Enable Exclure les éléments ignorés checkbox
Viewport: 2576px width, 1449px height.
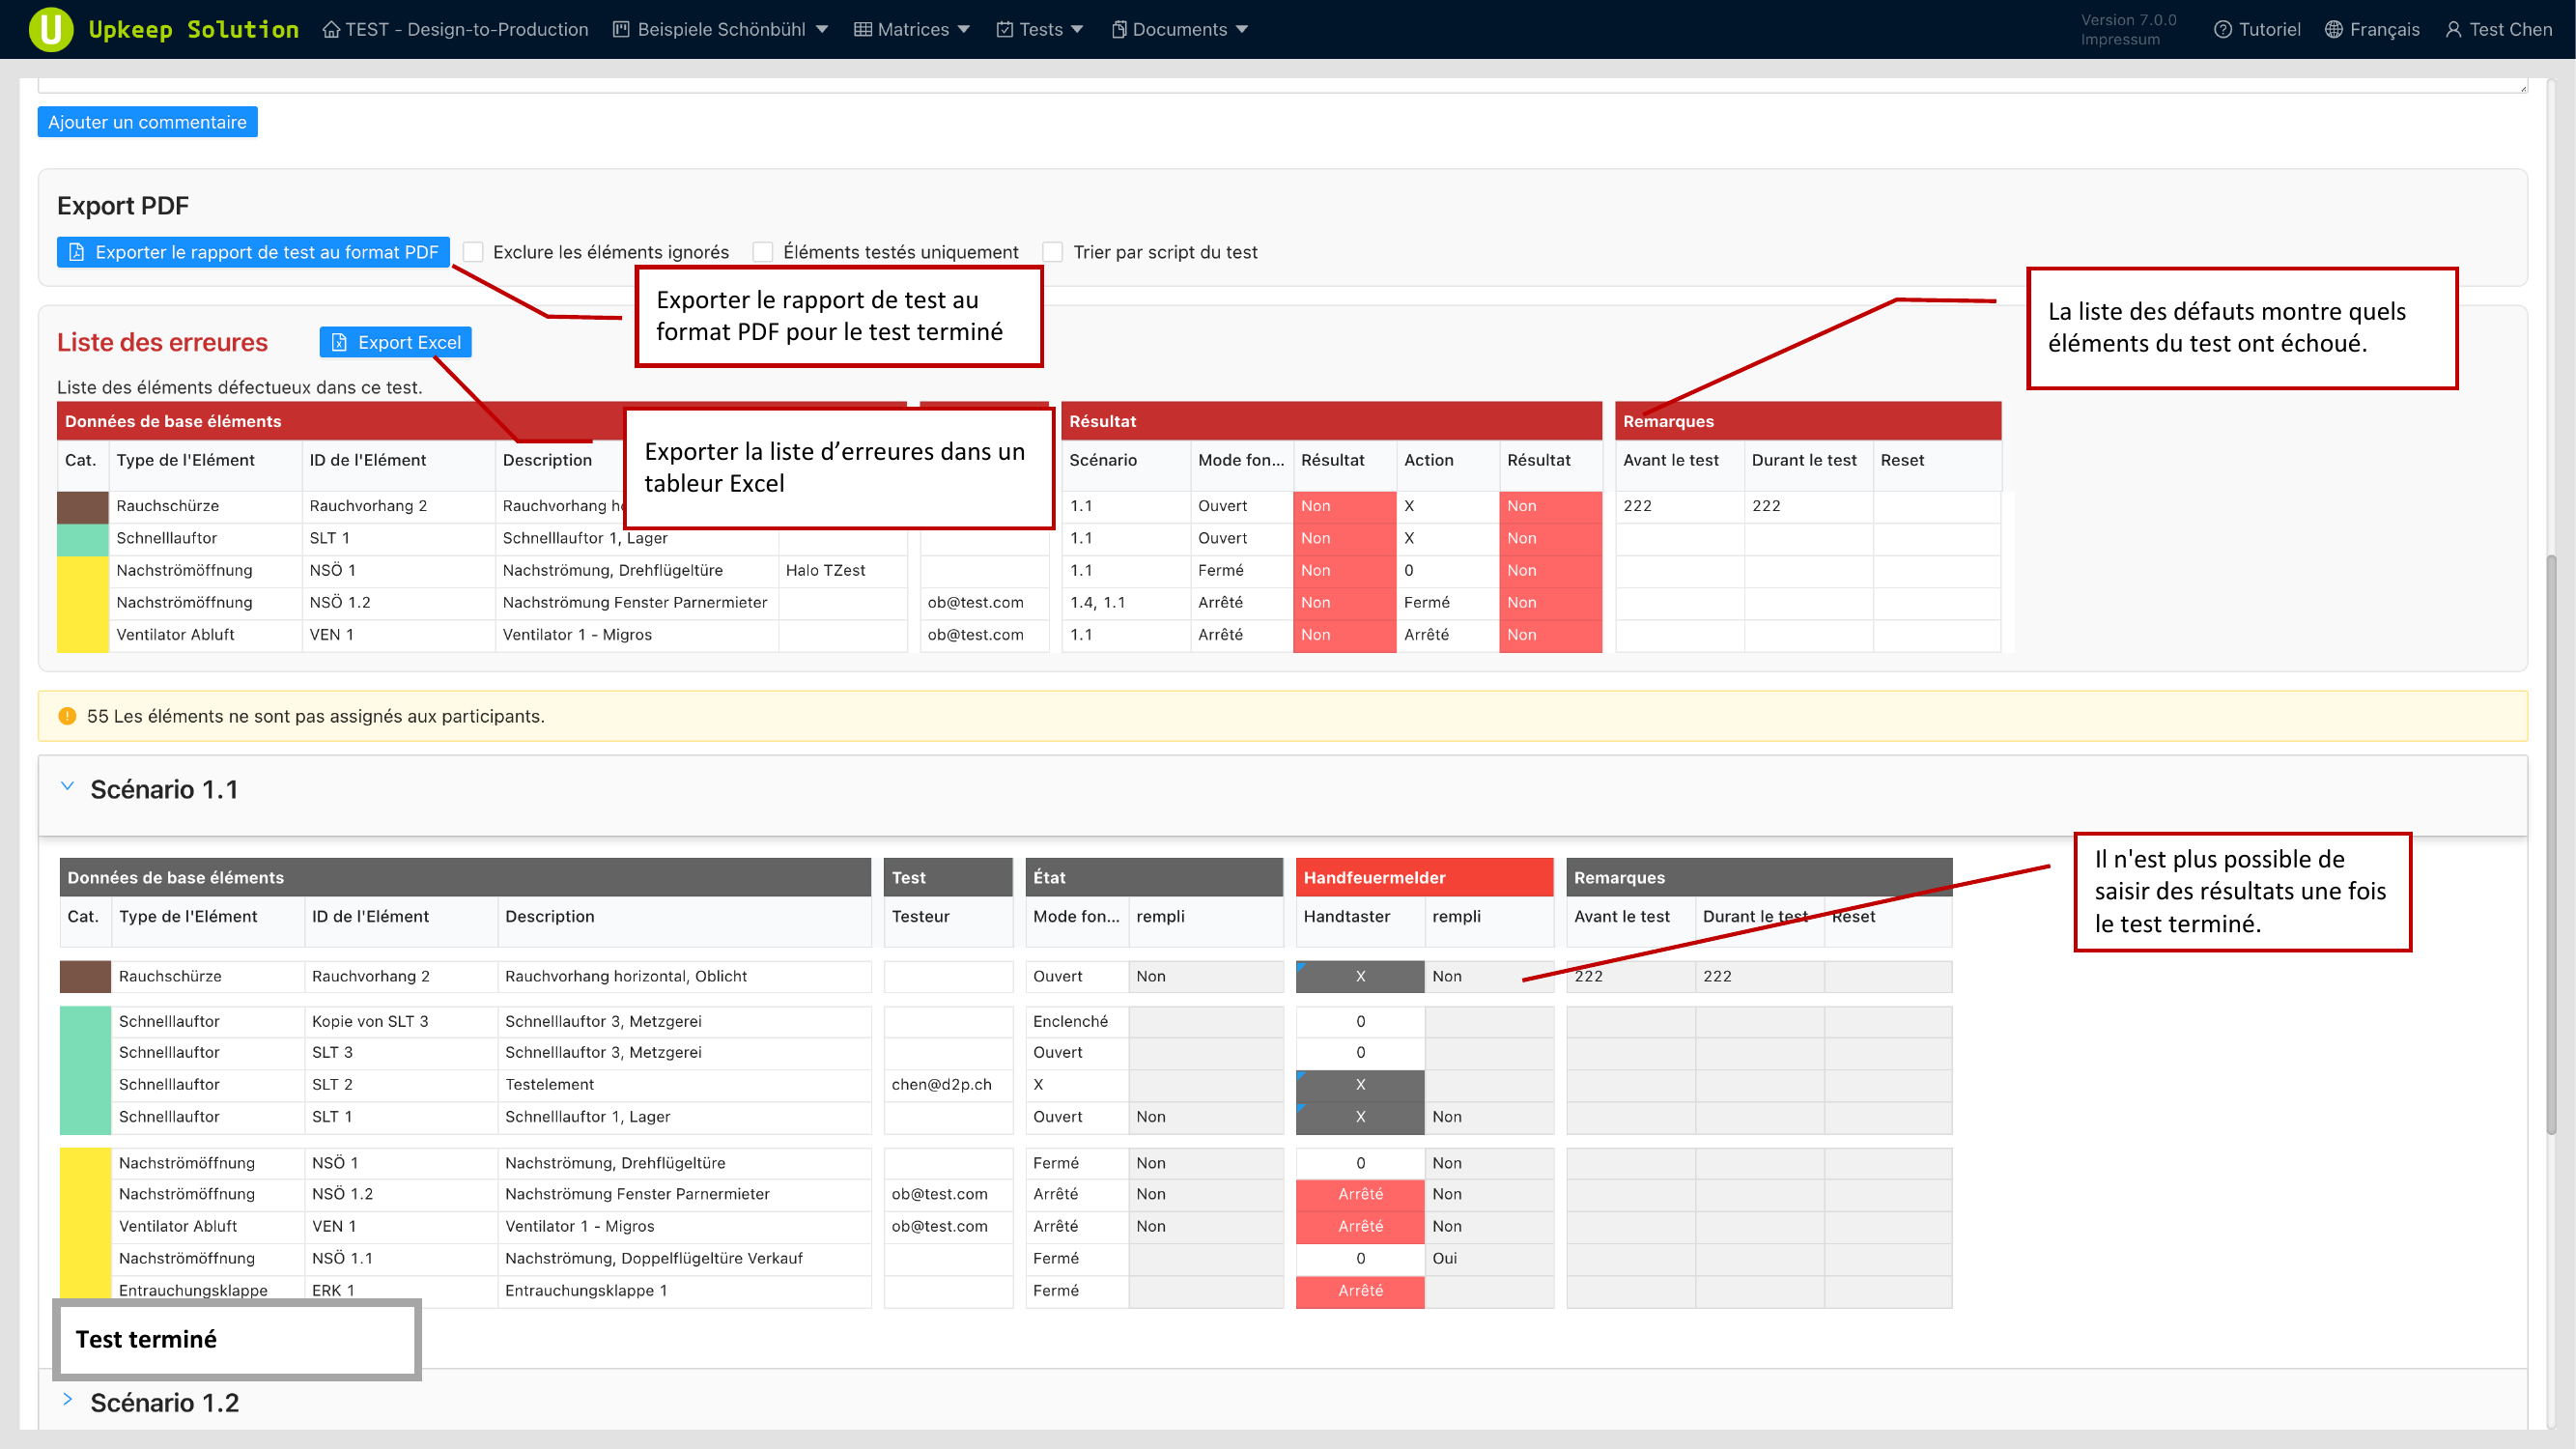pyautogui.click(x=473, y=252)
